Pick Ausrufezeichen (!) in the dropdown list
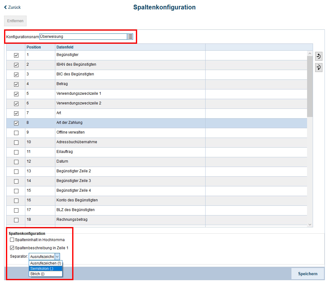This screenshot has height=283, width=328. 45,263
